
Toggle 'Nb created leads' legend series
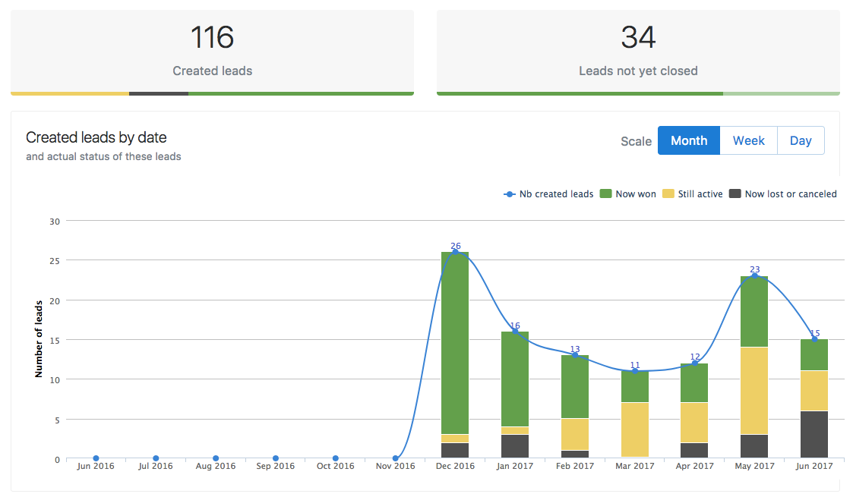pos(549,194)
